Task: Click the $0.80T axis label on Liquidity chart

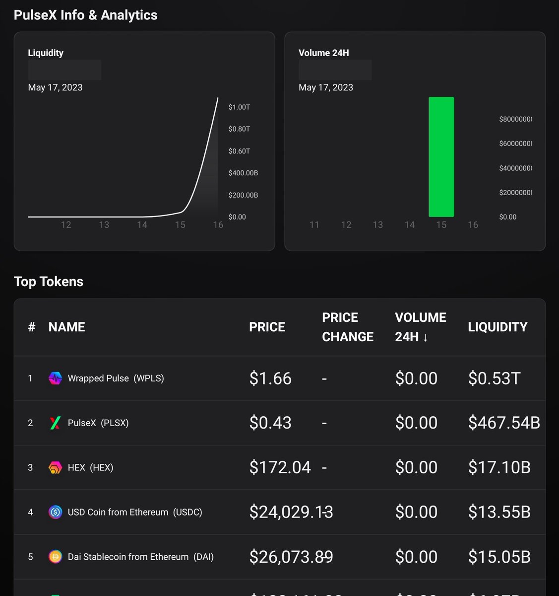Action: click(239, 129)
